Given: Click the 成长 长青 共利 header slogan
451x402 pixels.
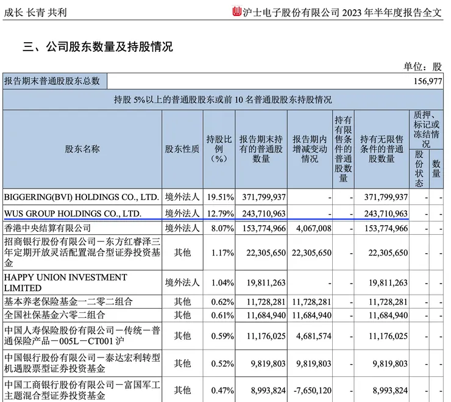Looking at the screenshot, I should click(x=35, y=12).
